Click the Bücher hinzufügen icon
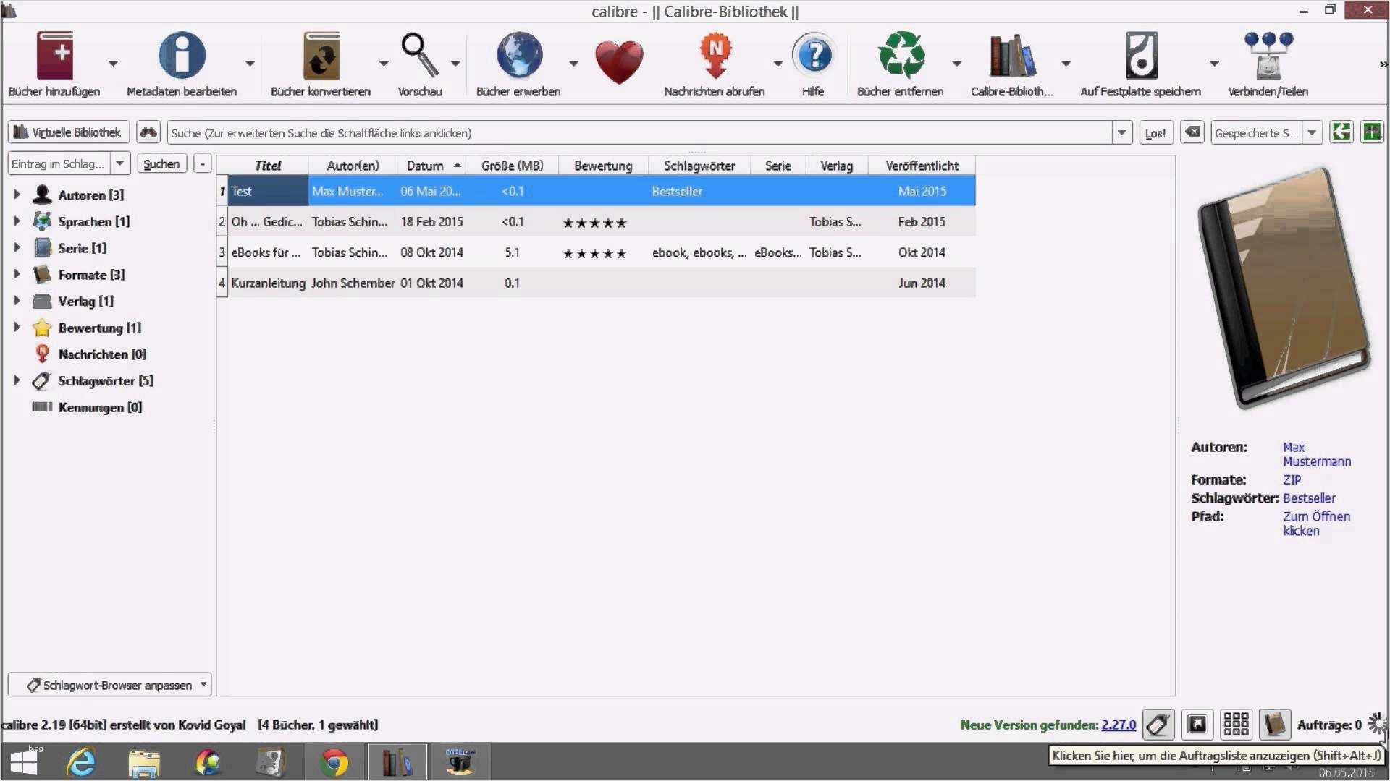The width and height of the screenshot is (1390, 781). tap(55, 56)
